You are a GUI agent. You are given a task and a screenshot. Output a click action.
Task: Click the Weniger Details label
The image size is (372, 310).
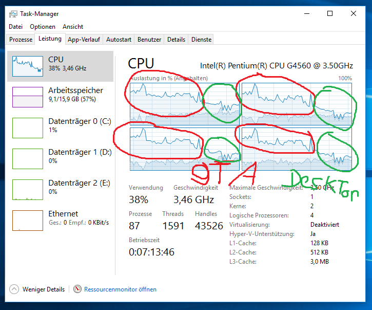pos(44,289)
